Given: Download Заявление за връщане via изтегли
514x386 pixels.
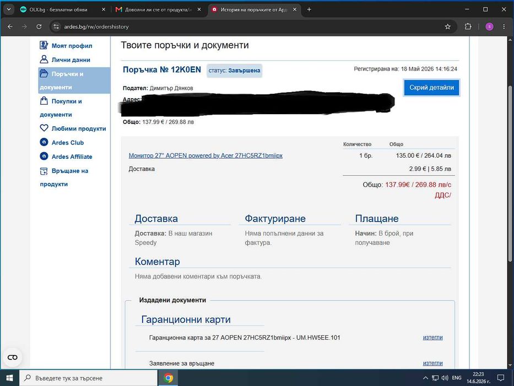Looking at the screenshot, I should [432, 363].
